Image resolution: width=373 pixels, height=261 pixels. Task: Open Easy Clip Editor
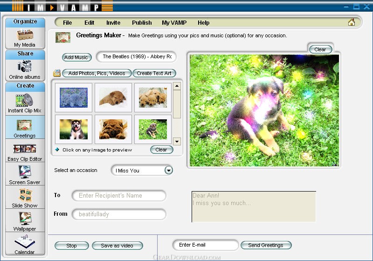tap(25, 151)
